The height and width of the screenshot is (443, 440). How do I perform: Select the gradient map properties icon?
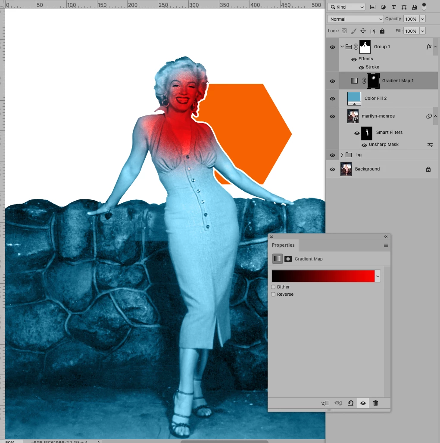coord(278,258)
